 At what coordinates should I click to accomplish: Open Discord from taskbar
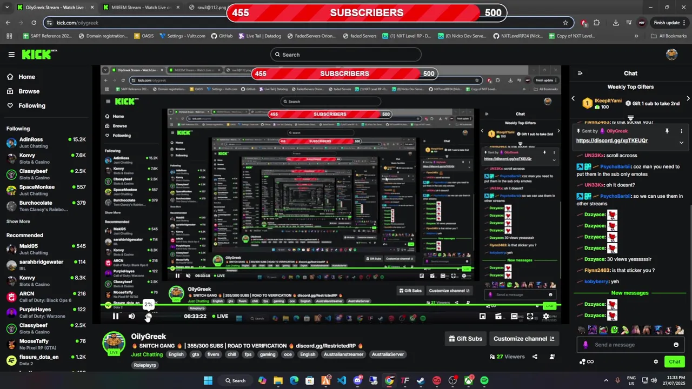tap(357, 380)
